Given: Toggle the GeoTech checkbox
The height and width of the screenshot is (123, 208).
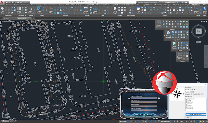Looking at the screenshot, I should pos(187,102).
